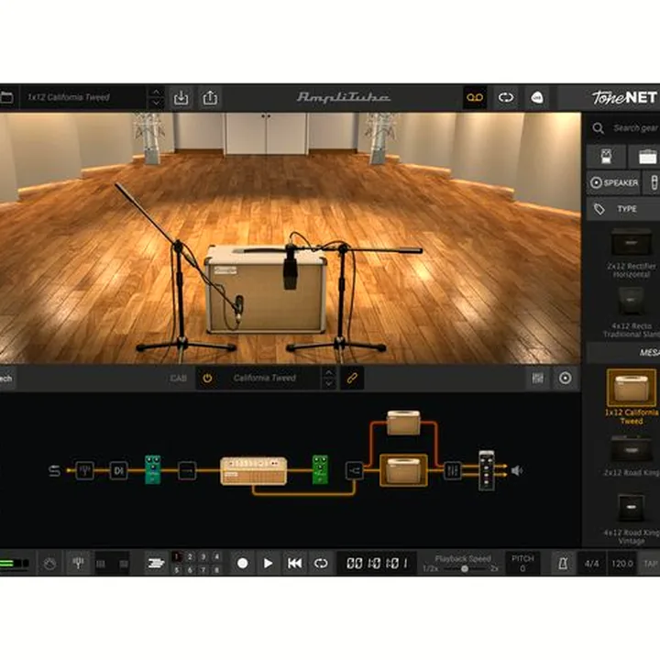Select the DI block in signal chain
The width and height of the screenshot is (660, 660).
coord(118,470)
